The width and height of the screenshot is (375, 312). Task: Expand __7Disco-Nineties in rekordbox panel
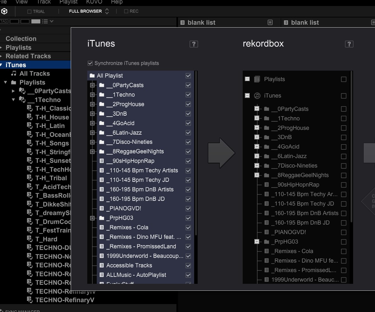[x=257, y=166]
